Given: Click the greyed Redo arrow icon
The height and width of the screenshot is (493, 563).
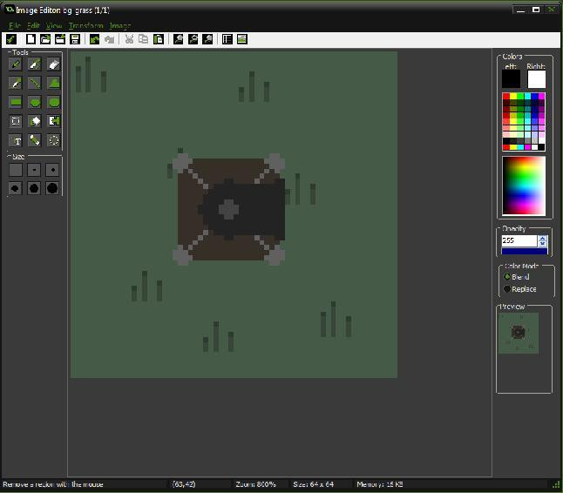Looking at the screenshot, I should (x=109, y=39).
